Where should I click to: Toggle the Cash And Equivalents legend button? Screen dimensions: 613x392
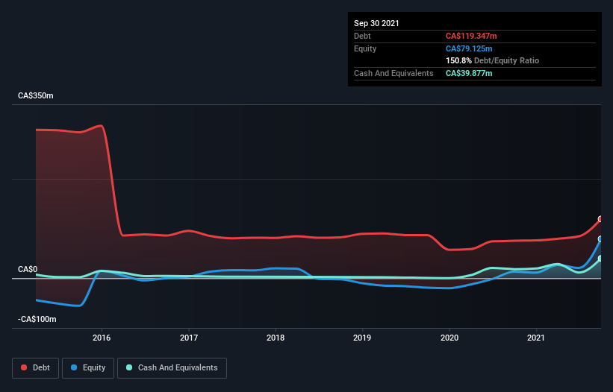coord(172,368)
